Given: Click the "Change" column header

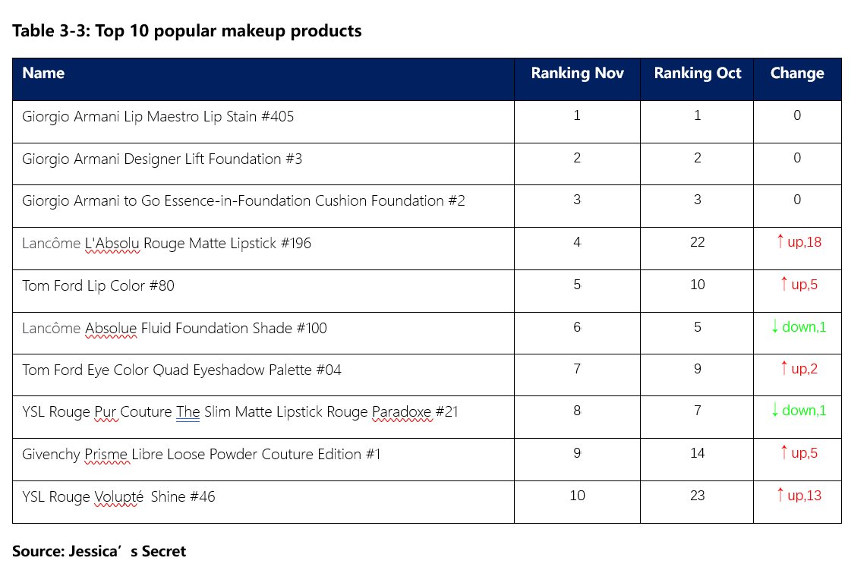Looking at the screenshot, I should coord(797,74).
